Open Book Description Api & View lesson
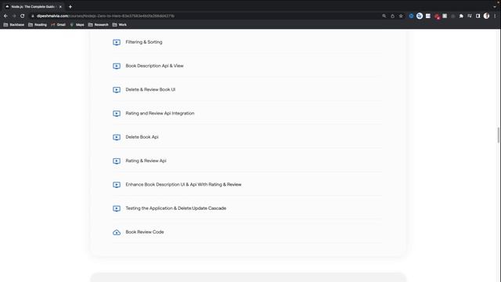 click(154, 66)
